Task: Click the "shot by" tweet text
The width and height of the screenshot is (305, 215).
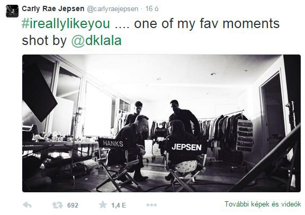Action: coord(44,41)
